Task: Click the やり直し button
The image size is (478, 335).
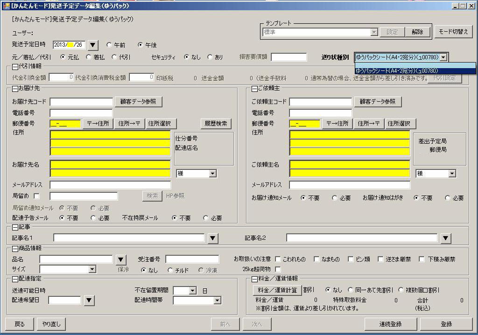Action: (51, 324)
